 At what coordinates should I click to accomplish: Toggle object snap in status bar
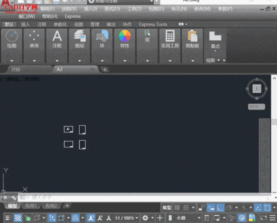coord(267,208)
